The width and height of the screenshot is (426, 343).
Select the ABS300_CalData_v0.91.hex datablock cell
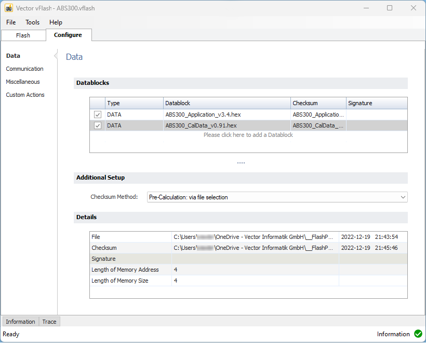227,125
